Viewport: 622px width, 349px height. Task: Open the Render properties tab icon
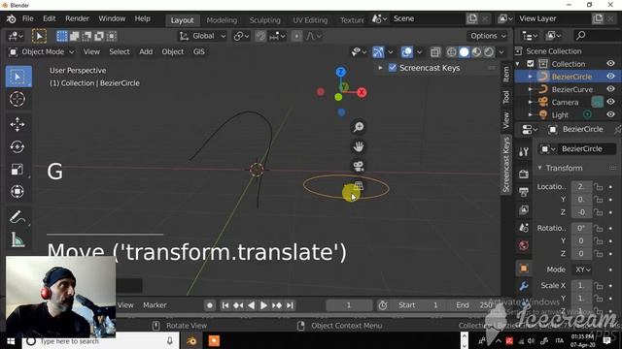524,174
